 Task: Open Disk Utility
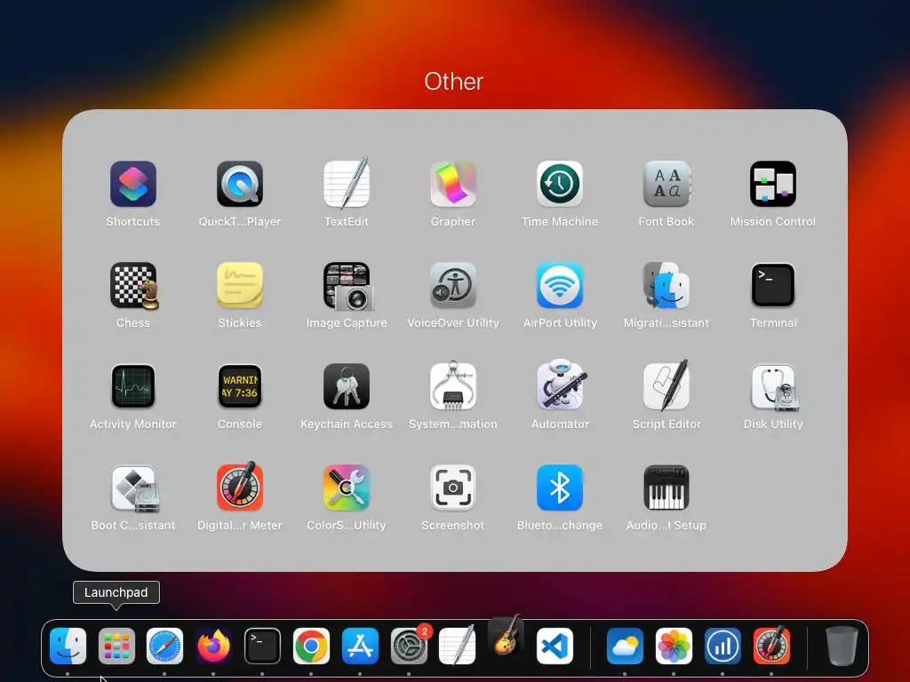click(774, 387)
